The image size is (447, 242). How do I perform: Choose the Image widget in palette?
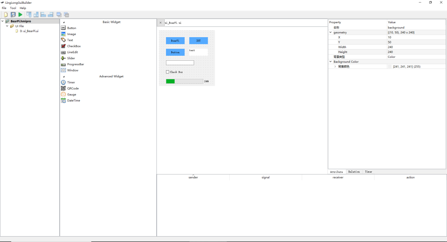click(x=71, y=34)
